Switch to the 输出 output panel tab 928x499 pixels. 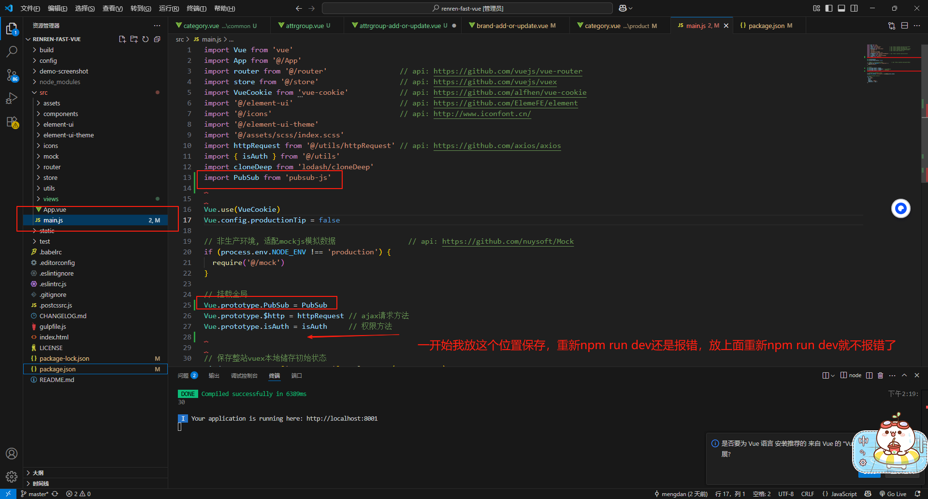(214, 375)
